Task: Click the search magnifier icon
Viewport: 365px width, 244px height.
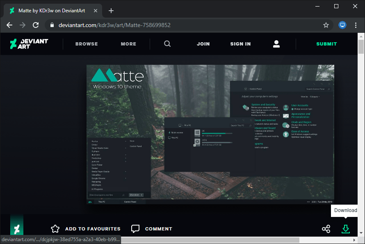Action: click(x=167, y=44)
